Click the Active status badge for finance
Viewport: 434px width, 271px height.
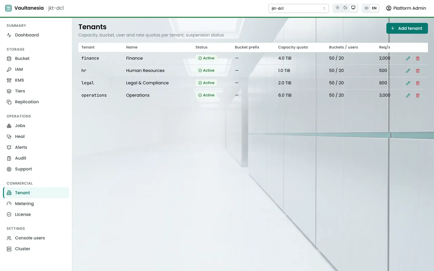[206, 58]
